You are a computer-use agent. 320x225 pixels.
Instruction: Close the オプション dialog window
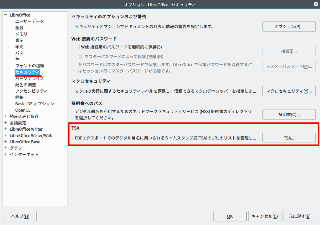(316, 4)
